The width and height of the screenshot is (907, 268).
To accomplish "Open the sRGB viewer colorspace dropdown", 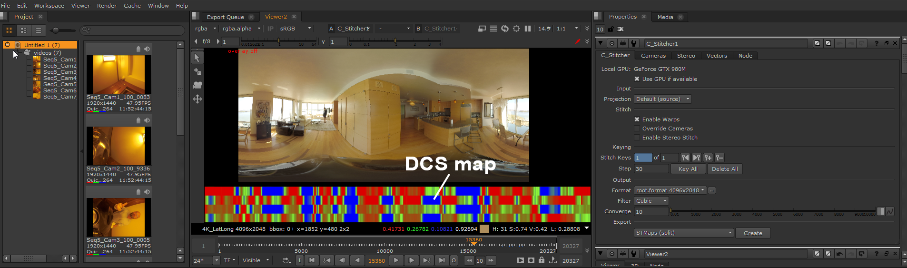I will pyautogui.click(x=296, y=29).
